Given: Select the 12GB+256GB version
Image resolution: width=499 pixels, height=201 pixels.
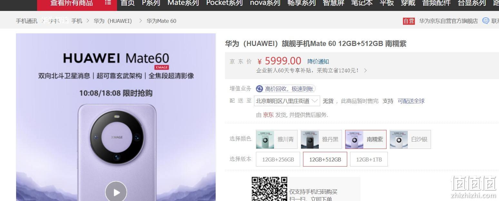Looking at the screenshot, I should pos(278,159).
